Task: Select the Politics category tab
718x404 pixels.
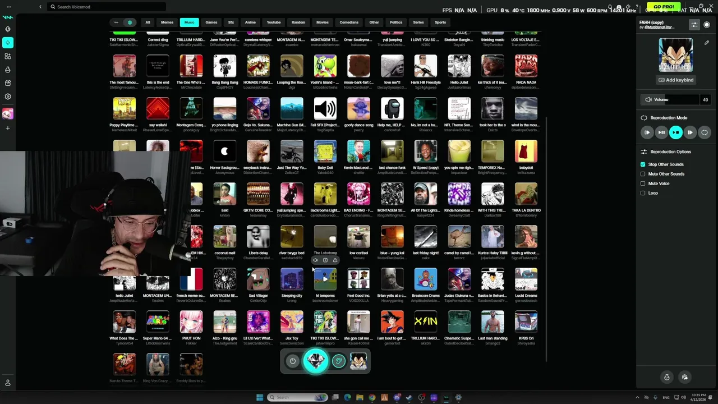Action: point(396,22)
